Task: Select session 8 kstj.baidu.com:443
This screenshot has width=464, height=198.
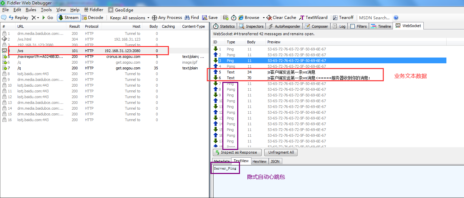Action: pos(105,74)
